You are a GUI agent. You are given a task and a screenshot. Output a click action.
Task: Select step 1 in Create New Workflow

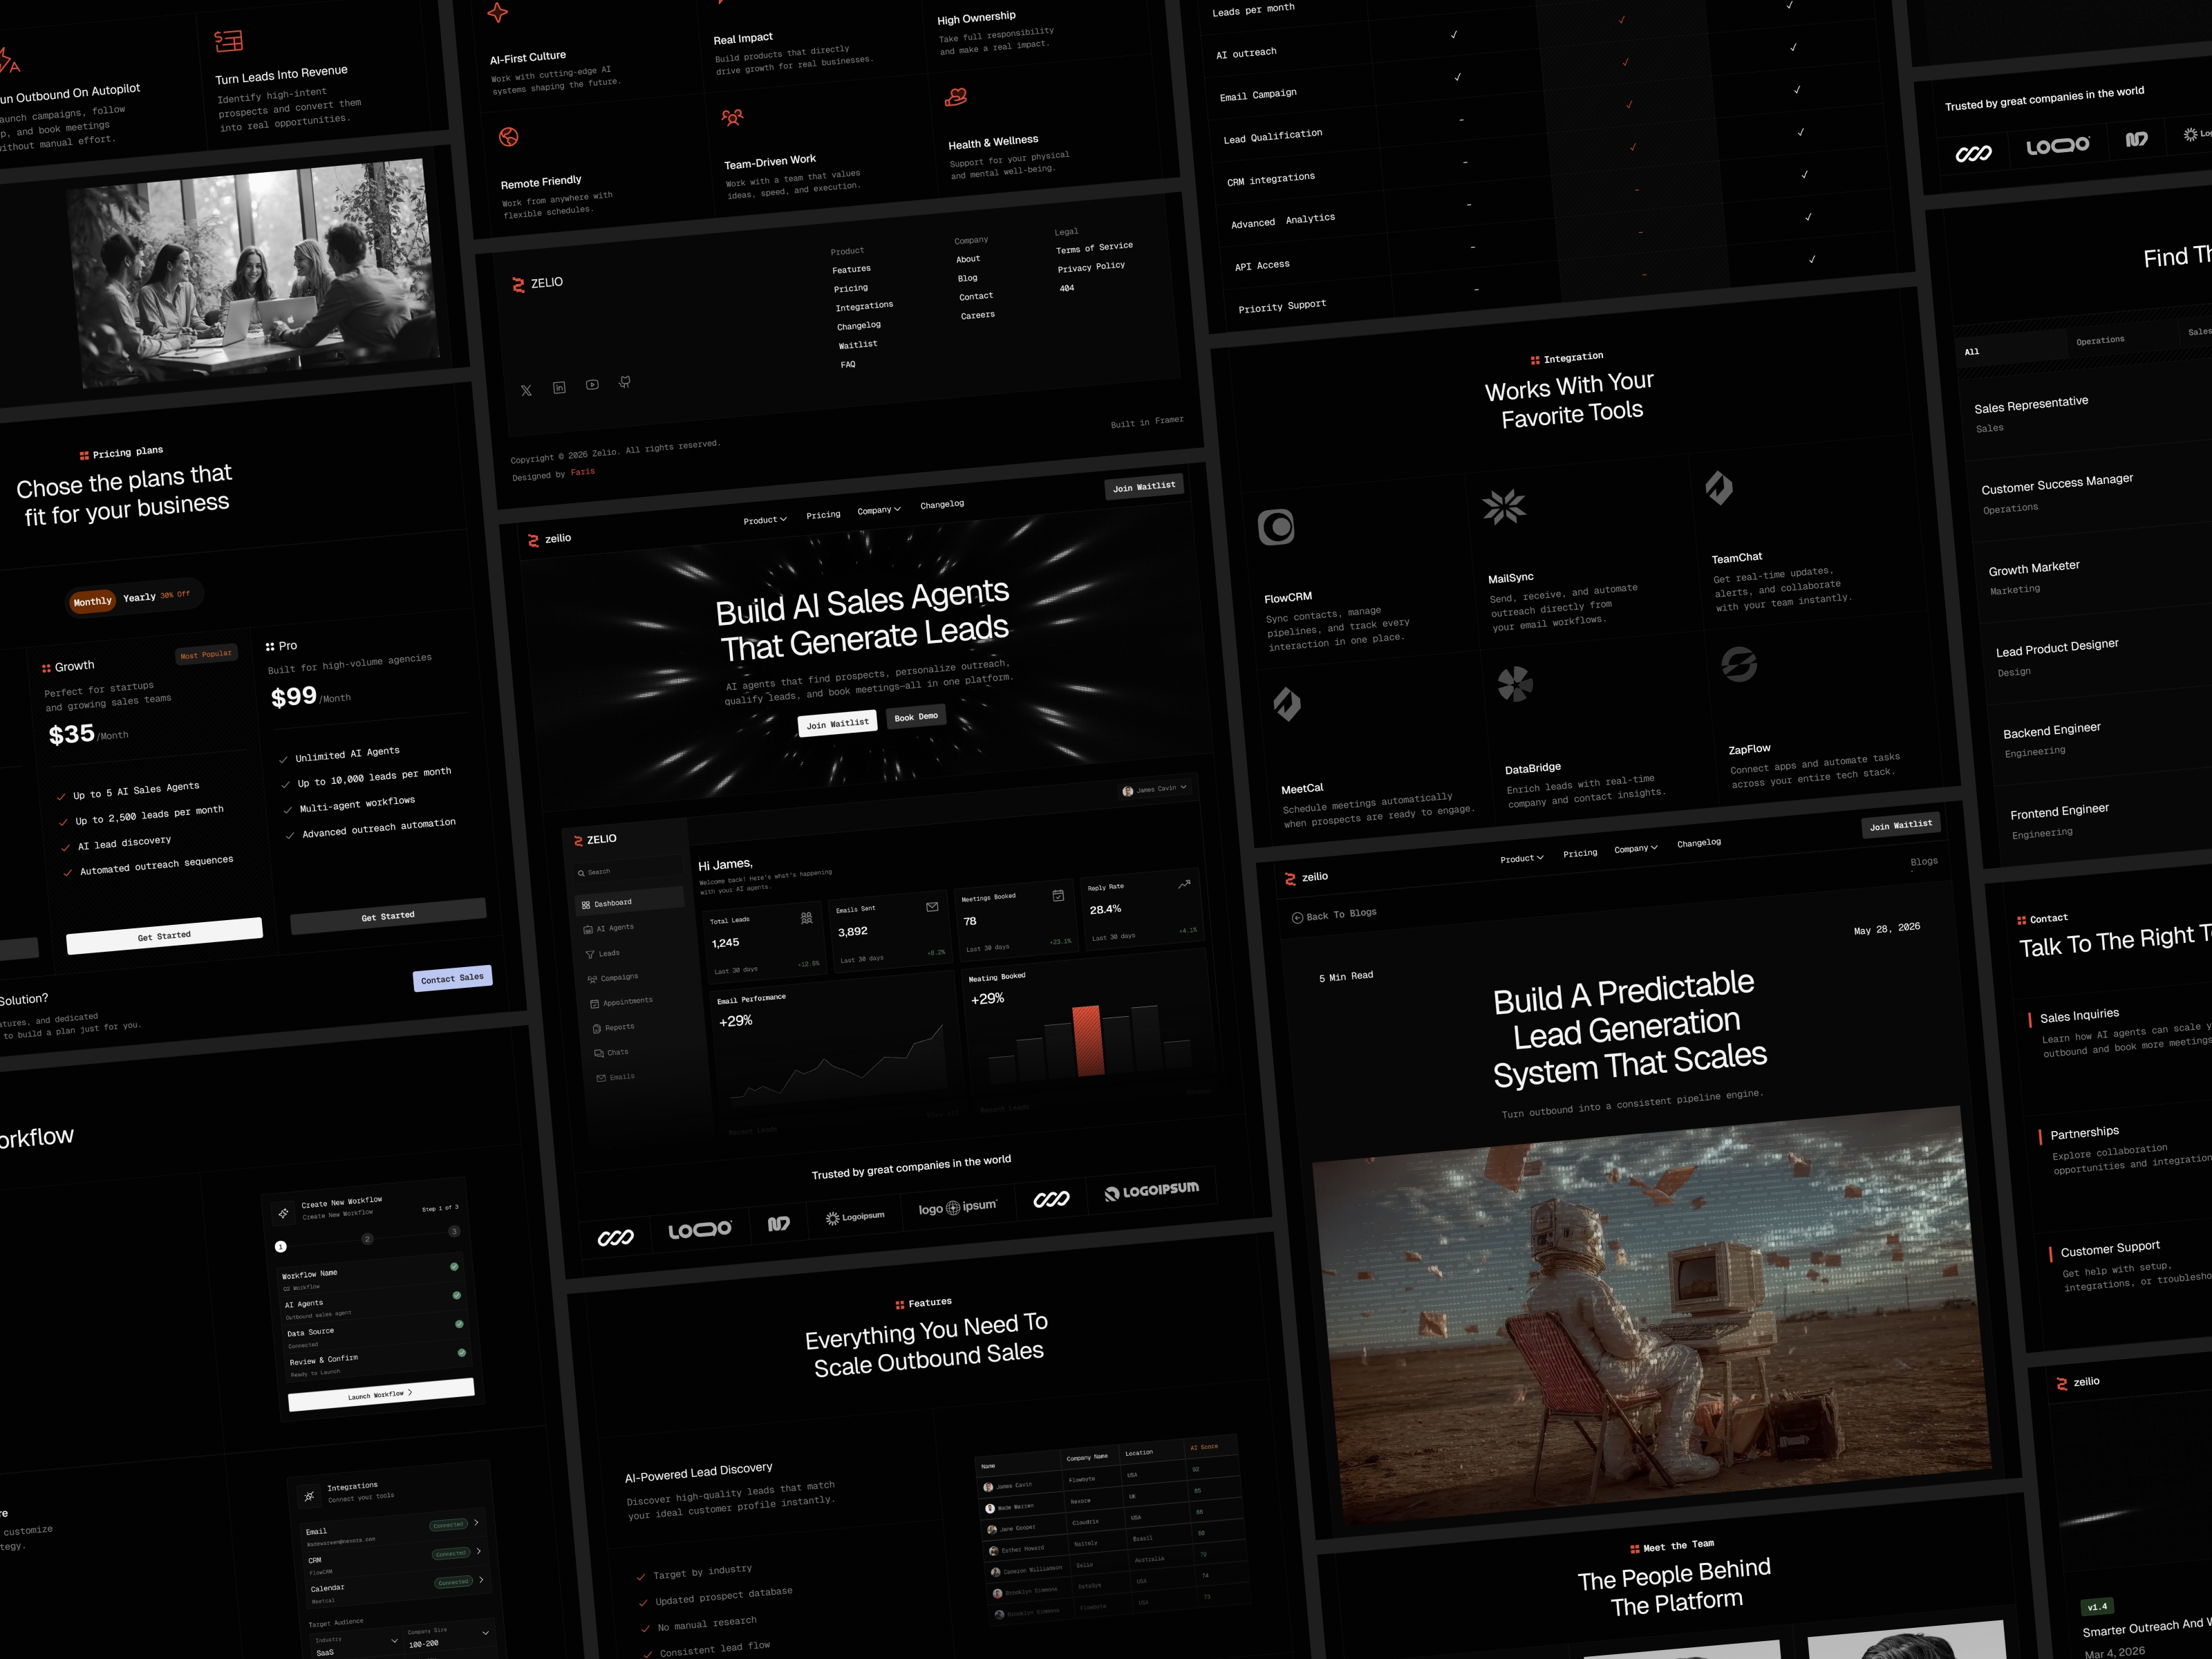pos(281,1247)
